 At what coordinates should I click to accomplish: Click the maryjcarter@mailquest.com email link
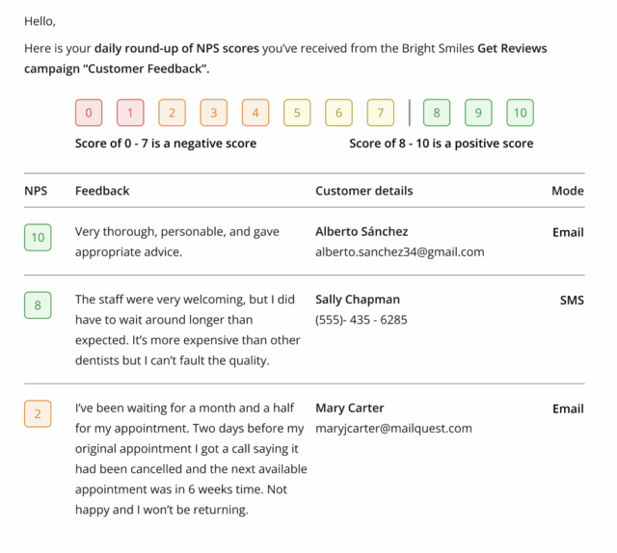pyautogui.click(x=393, y=428)
